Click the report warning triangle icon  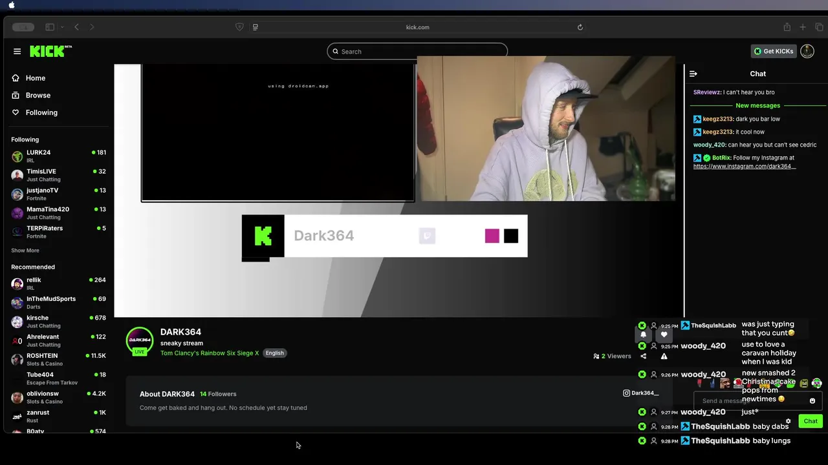coord(664,356)
